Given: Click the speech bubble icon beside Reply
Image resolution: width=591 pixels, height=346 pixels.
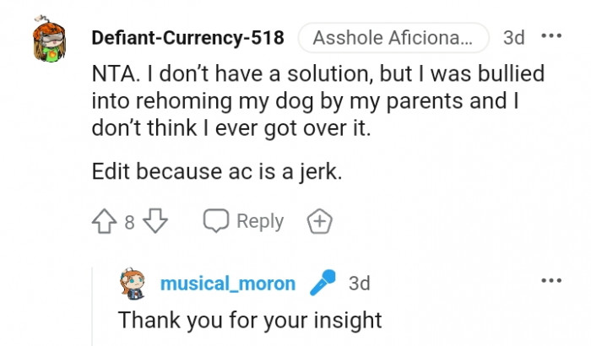Looking at the screenshot, I should tap(216, 222).
